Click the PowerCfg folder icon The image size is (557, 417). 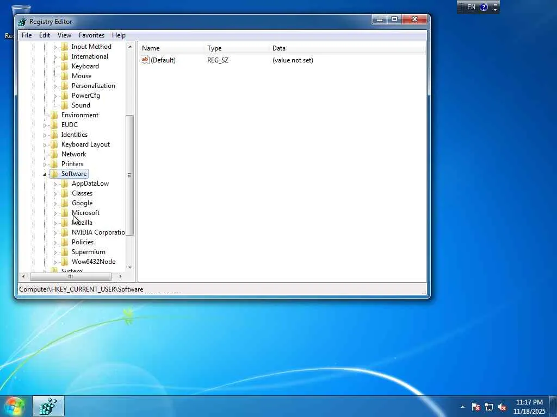[x=65, y=96]
